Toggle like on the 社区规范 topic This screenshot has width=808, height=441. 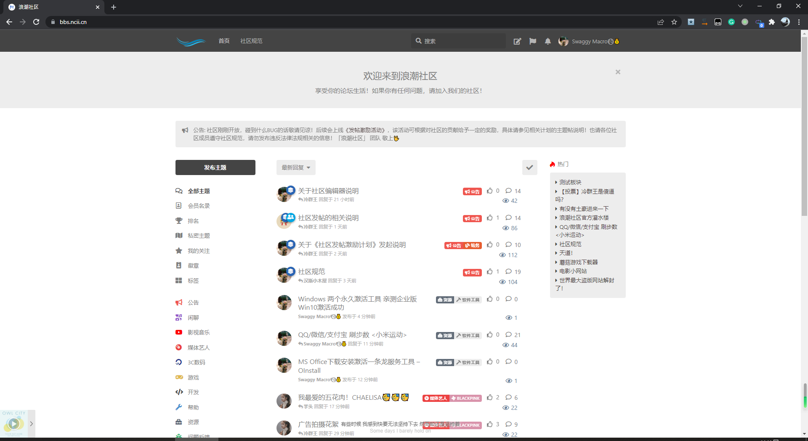tap(489, 271)
